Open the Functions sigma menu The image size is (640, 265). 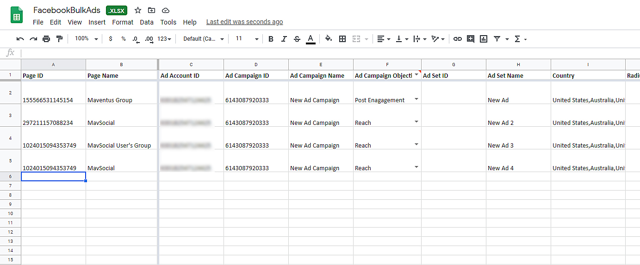pos(521,39)
